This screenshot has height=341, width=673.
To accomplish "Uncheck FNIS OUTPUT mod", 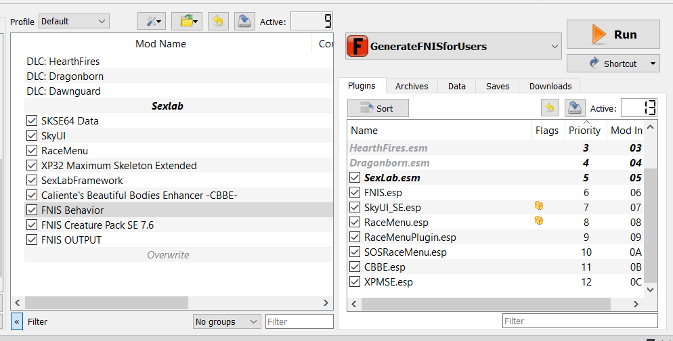I will (32, 240).
